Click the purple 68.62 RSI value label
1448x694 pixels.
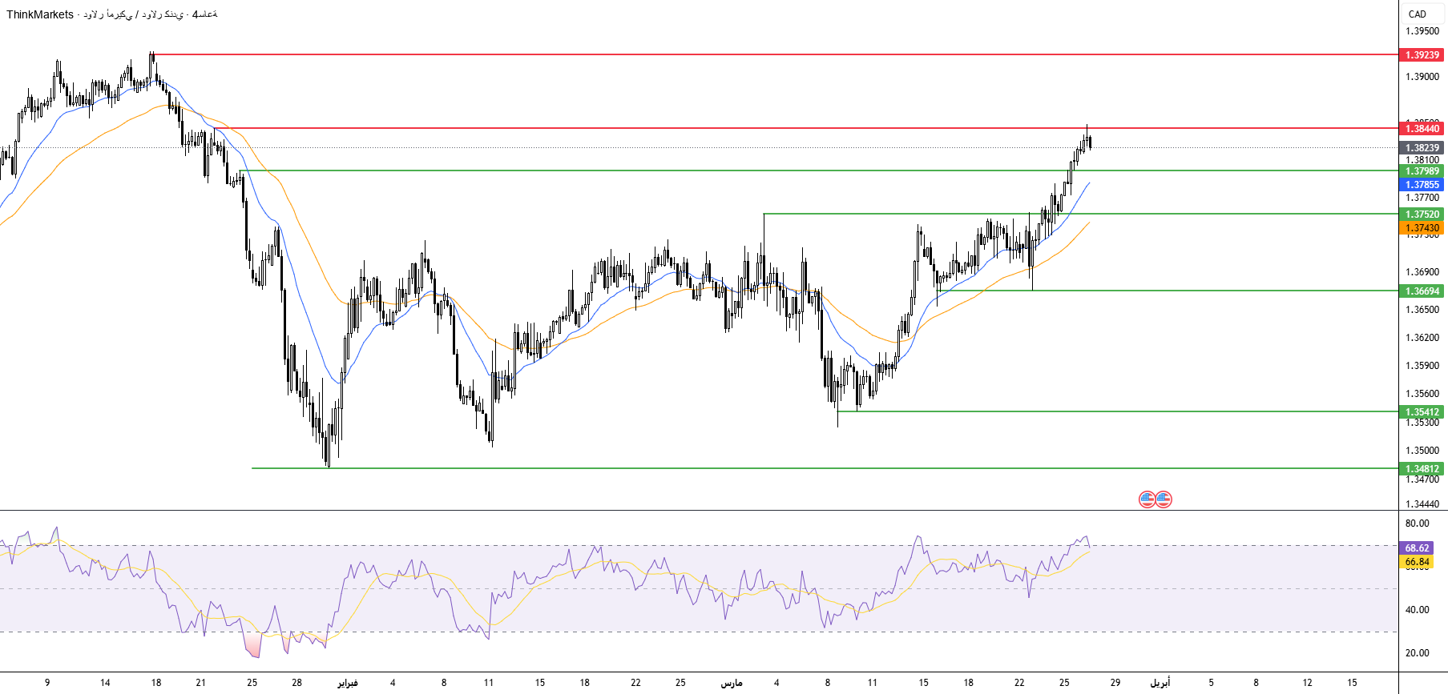pos(1416,548)
